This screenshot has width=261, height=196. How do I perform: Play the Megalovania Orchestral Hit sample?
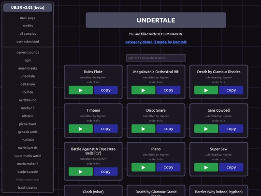pos(144,90)
